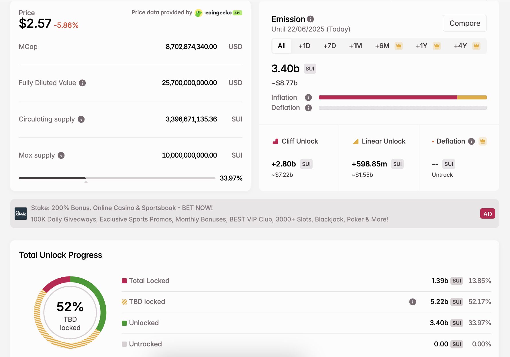
Task: Click the info icon beside Emission
Action: coord(310,19)
